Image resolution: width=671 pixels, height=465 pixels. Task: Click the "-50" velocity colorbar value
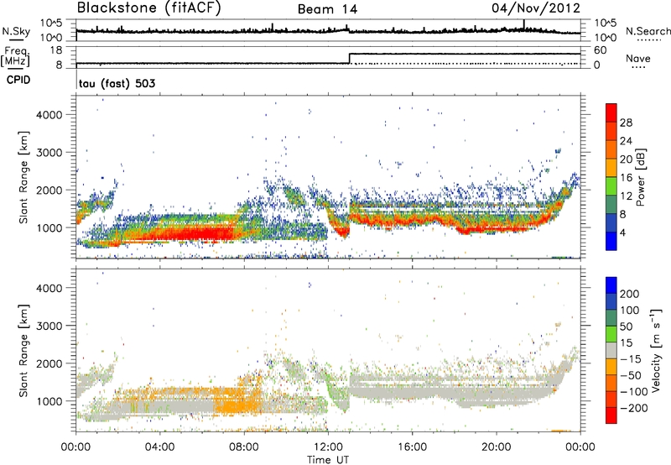tap(631, 375)
